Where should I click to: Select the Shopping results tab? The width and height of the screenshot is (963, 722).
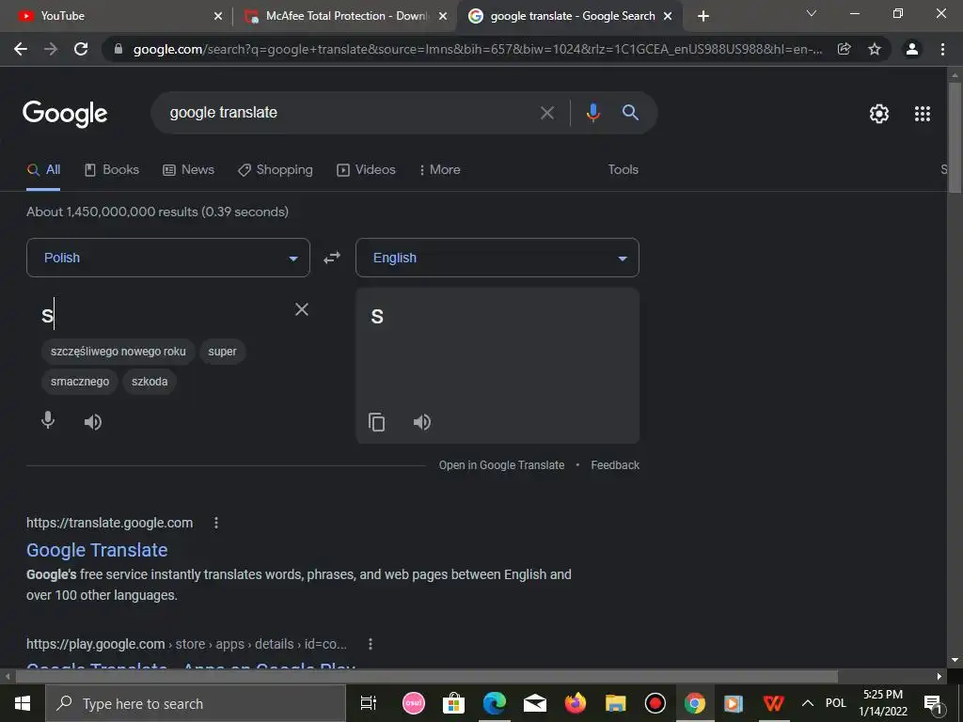pos(276,170)
